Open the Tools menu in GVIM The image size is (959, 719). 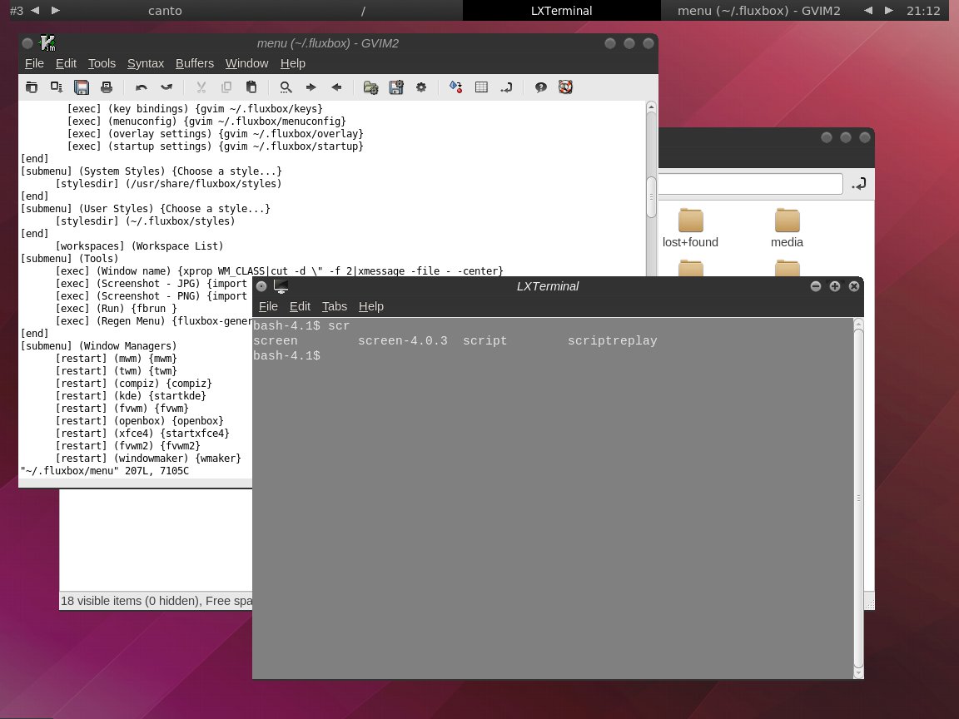(102, 63)
